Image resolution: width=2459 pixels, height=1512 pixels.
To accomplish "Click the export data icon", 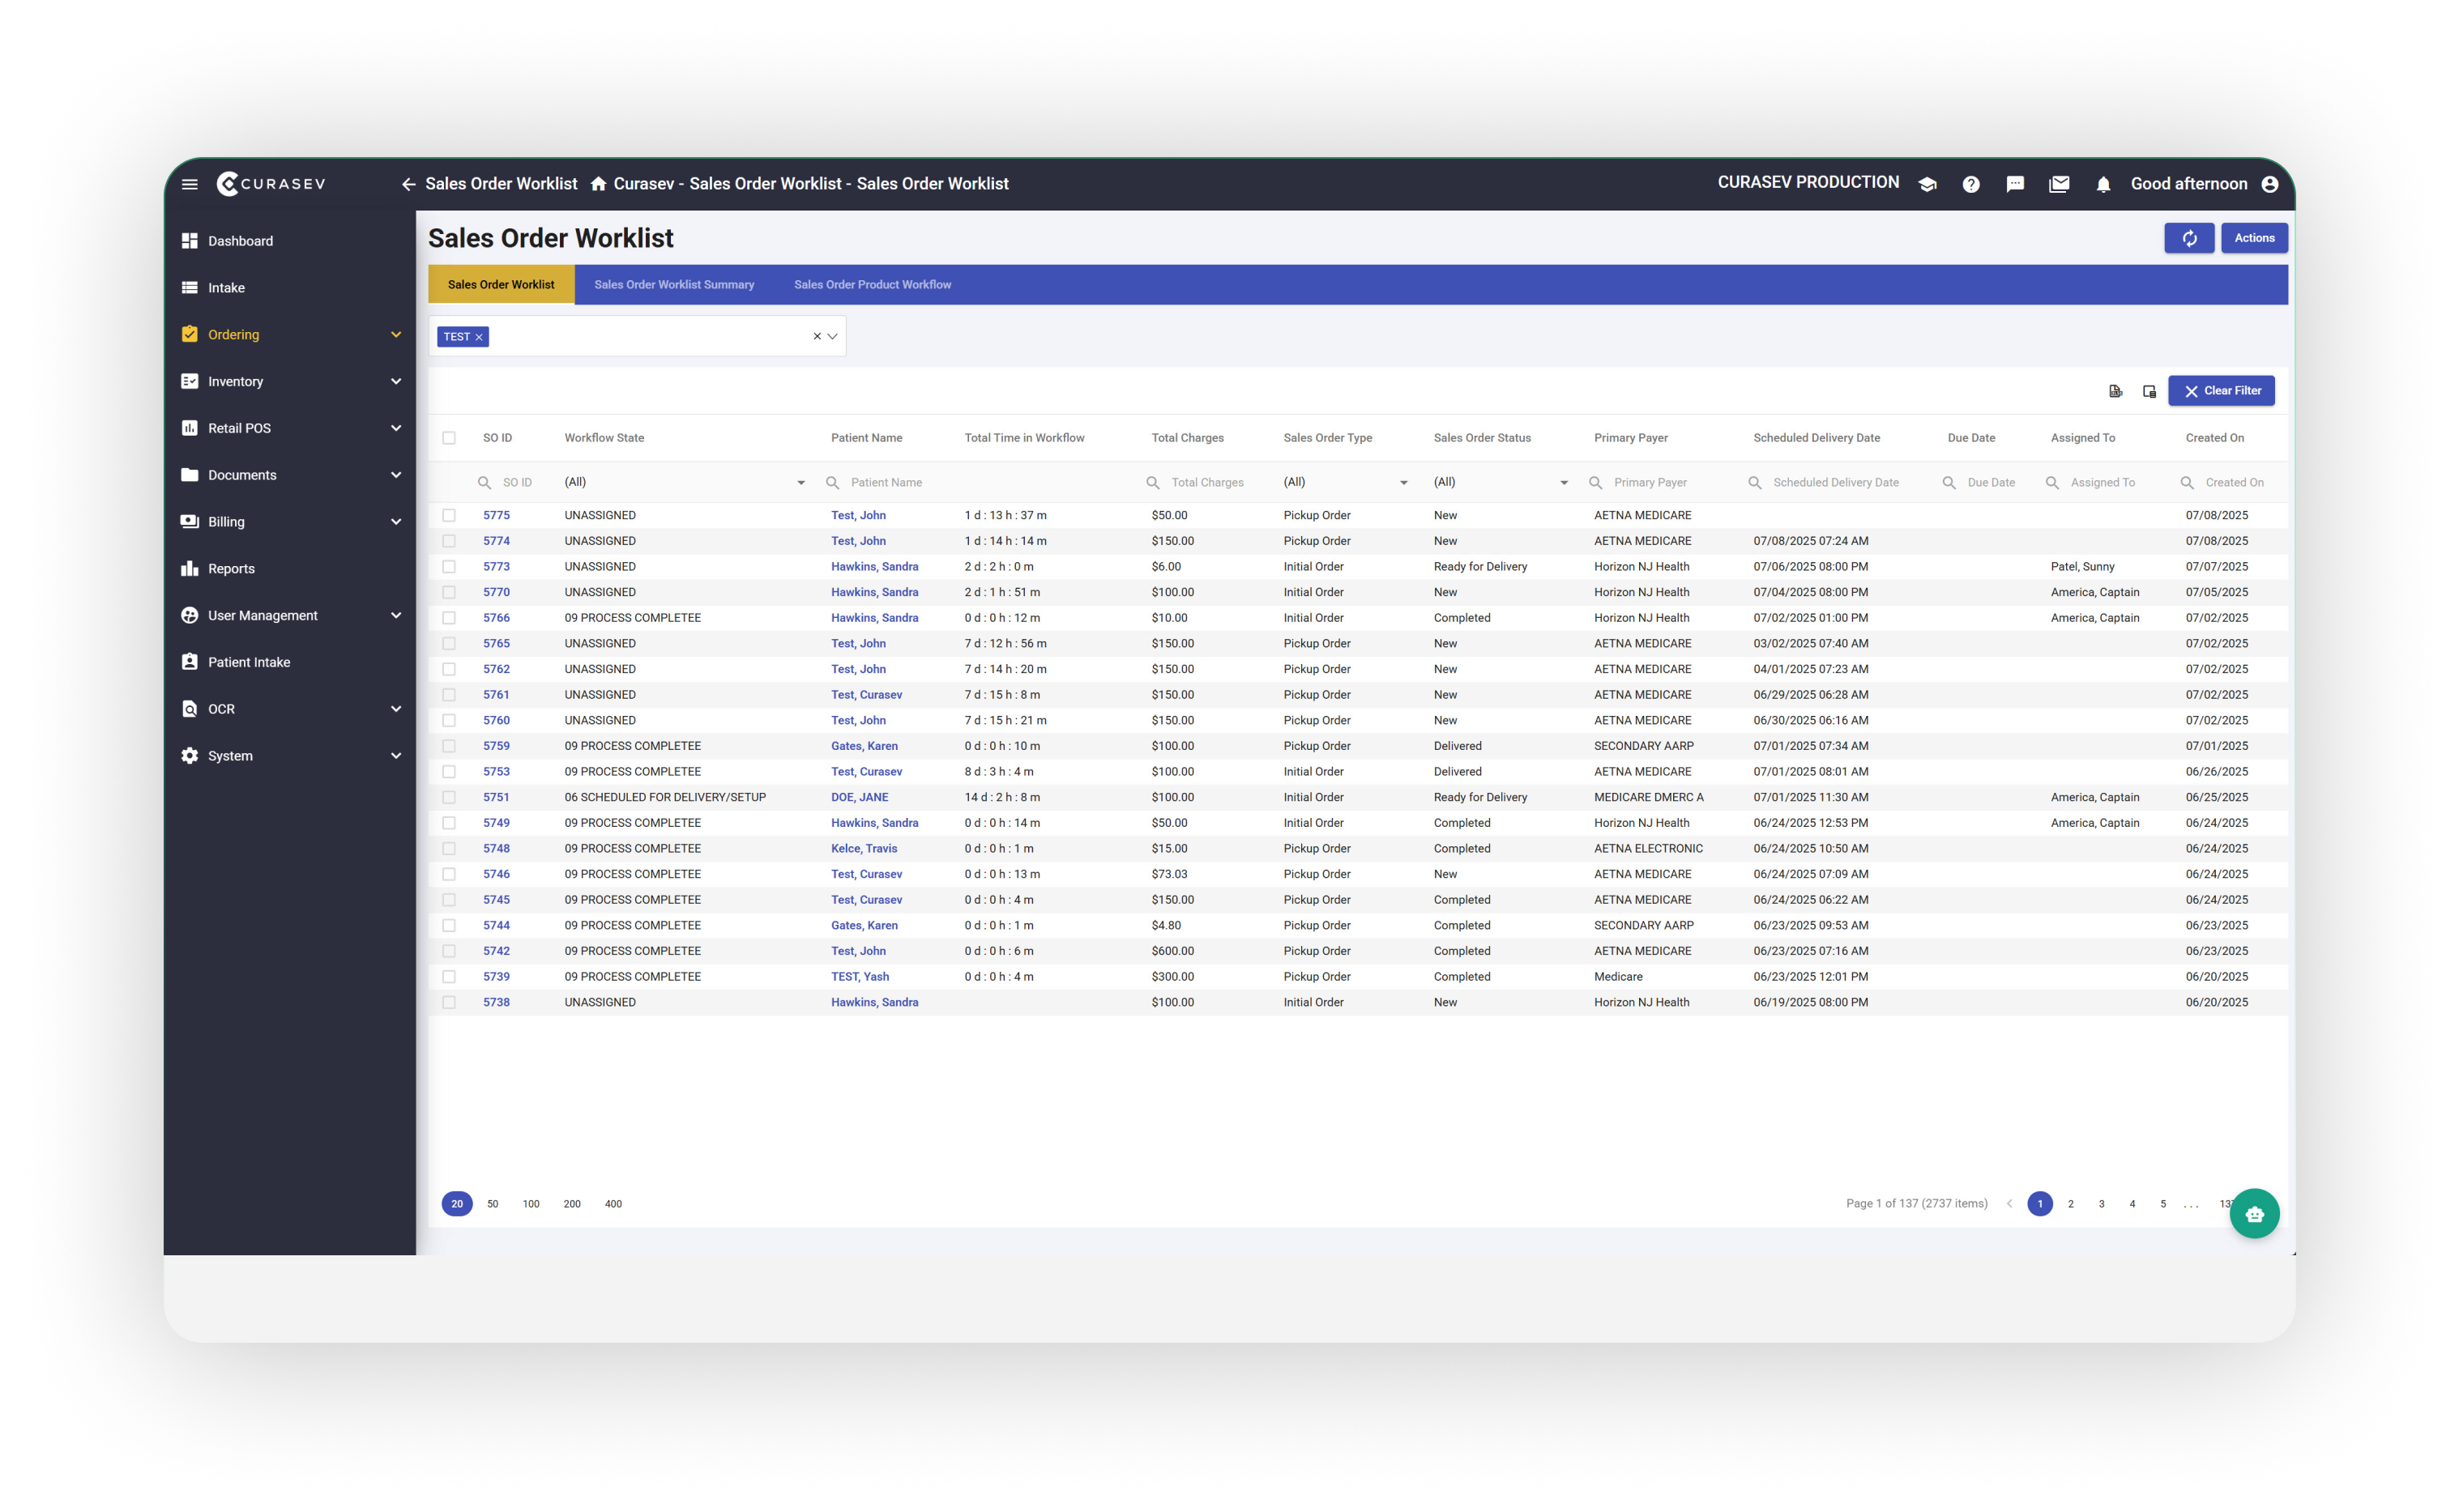I will point(2115,391).
